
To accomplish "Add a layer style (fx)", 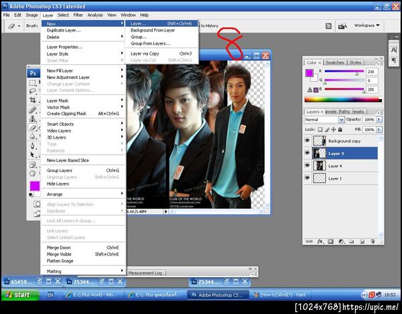I will coord(320,241).
